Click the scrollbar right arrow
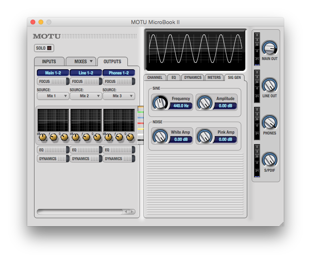The width and height of the screenshot is (311, 263). 132,212
